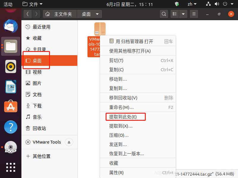Open Rhythmbox from the dock
Viewport: 238px width, 178px height.
click(11, 66)
